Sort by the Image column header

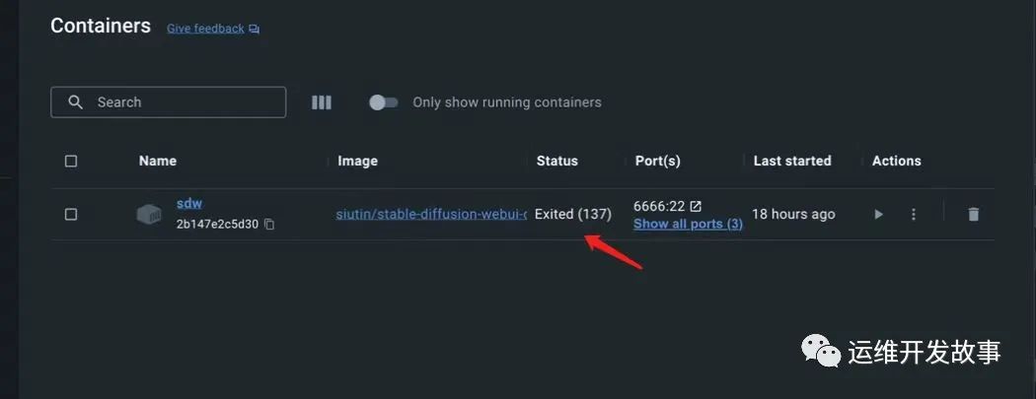coord(357,161)
